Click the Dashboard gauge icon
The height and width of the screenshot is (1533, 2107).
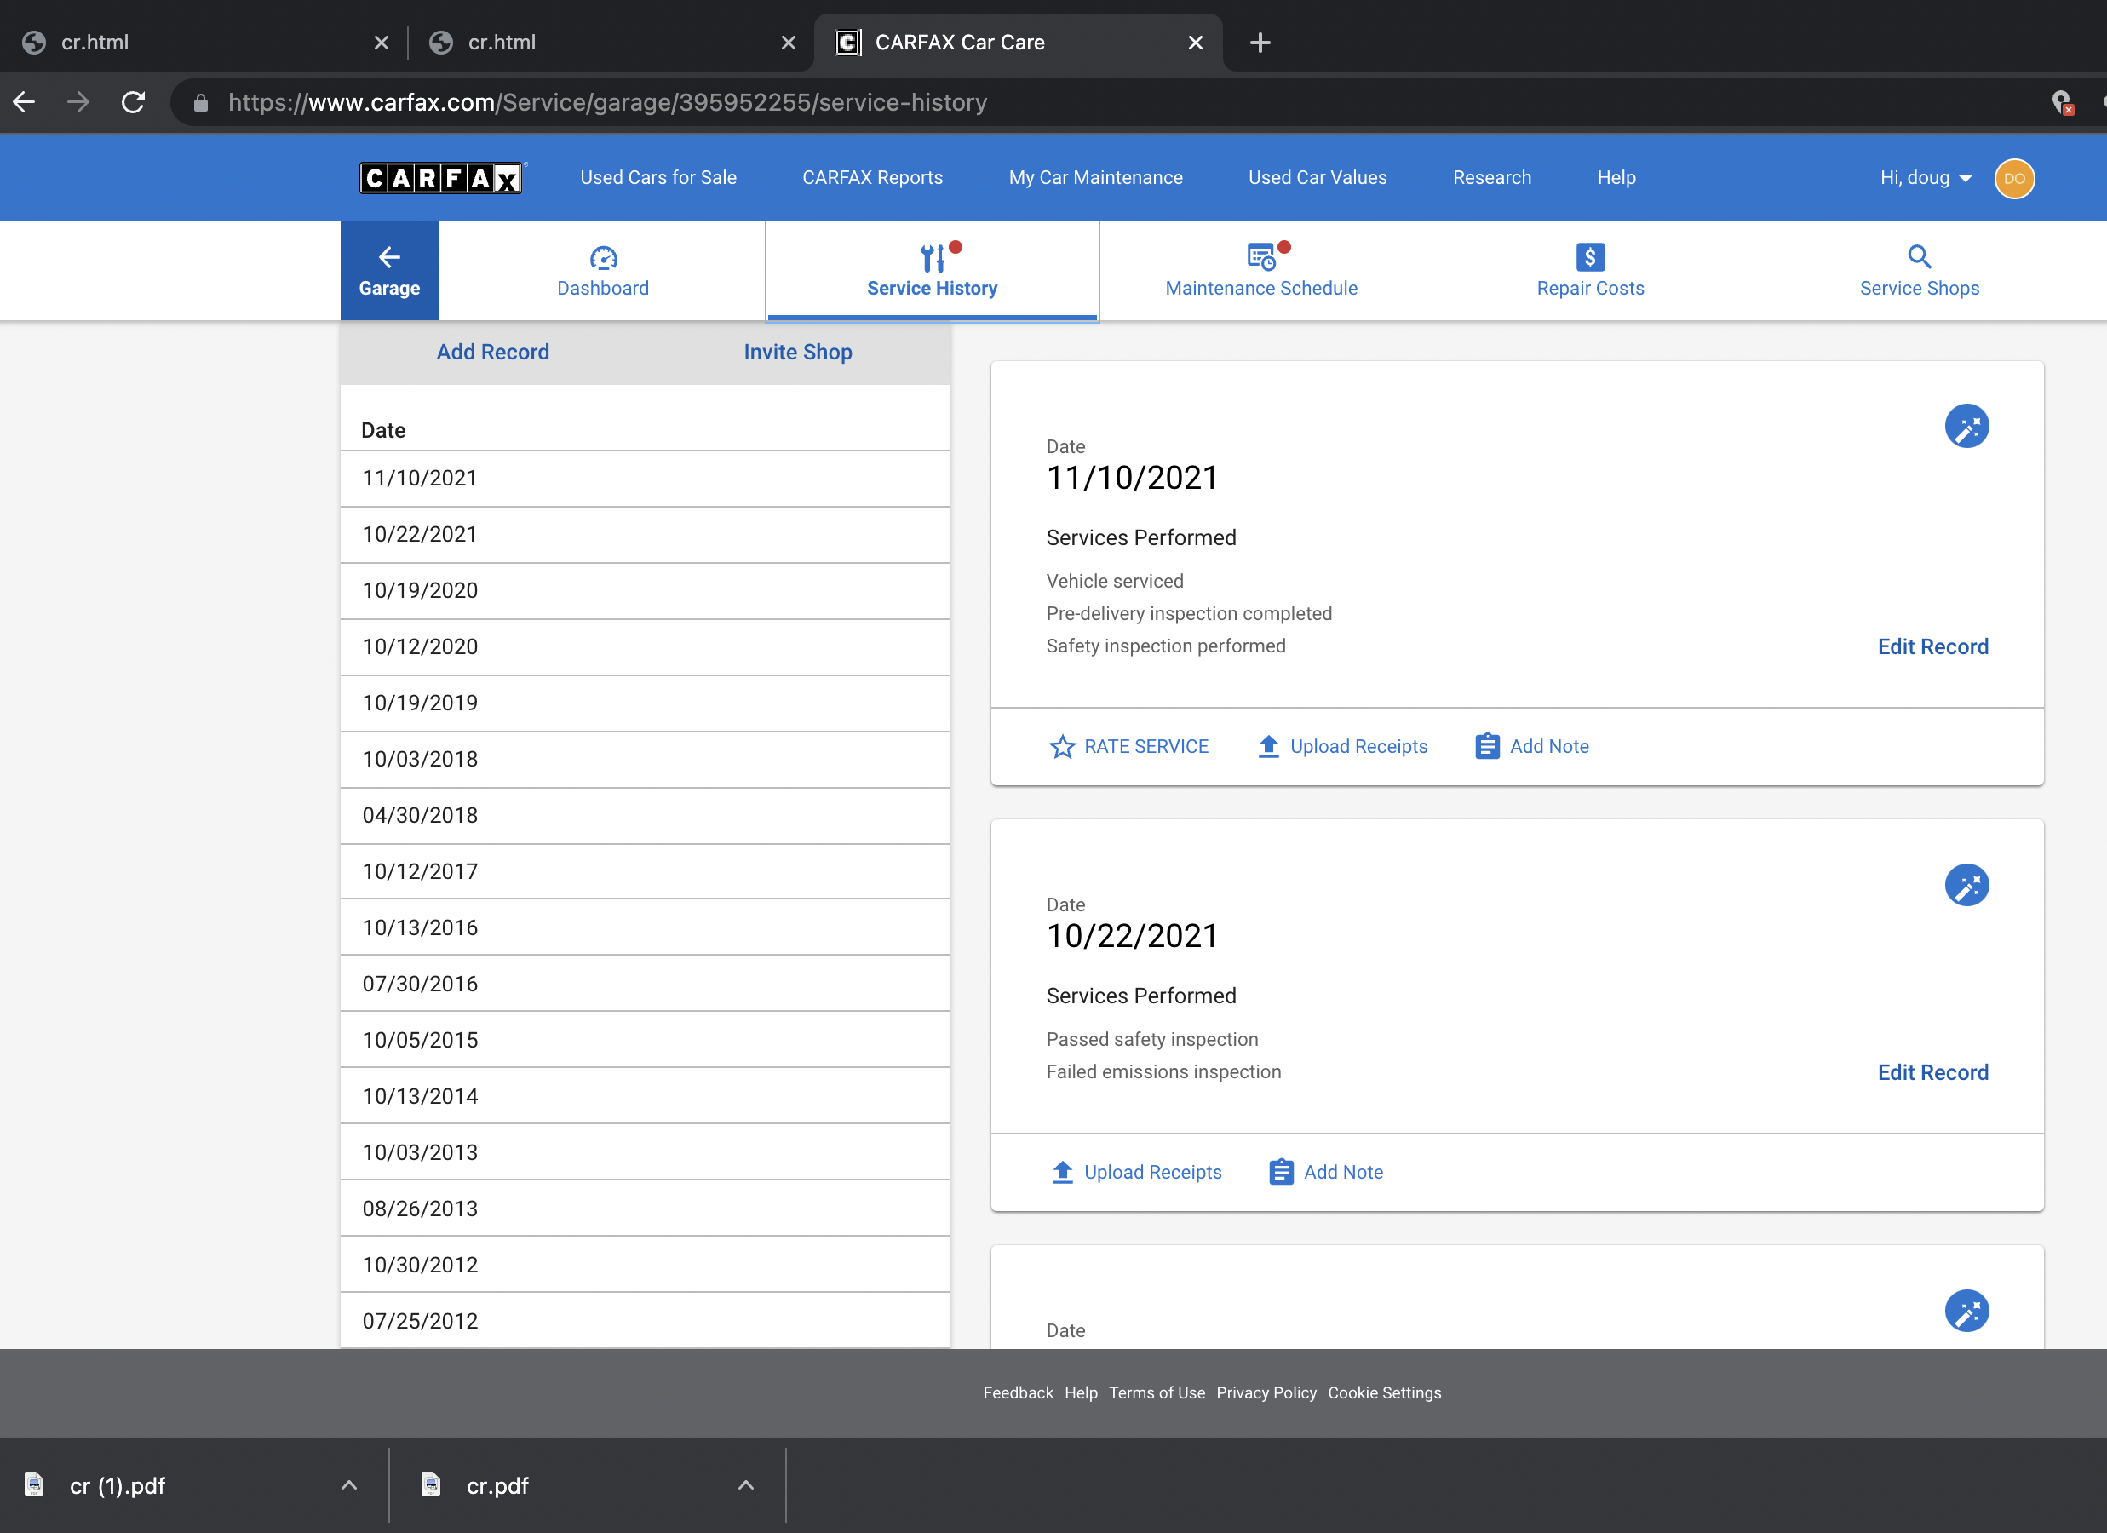pos(603,257)
